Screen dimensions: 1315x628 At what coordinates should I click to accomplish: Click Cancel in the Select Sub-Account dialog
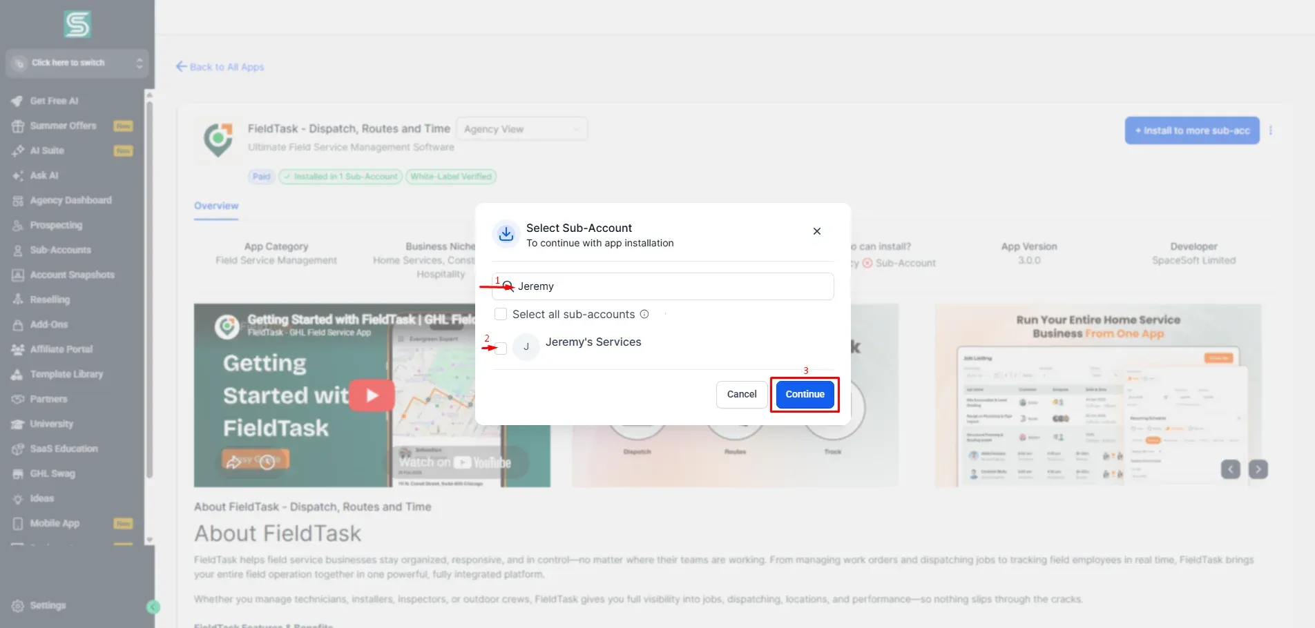point(742,394)
